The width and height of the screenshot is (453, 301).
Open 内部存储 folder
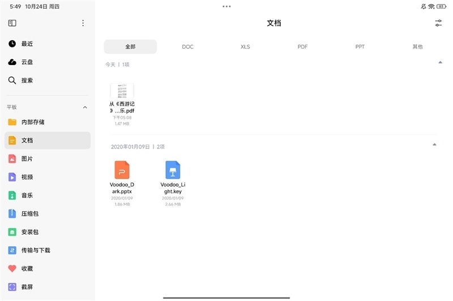pos(48,122)
